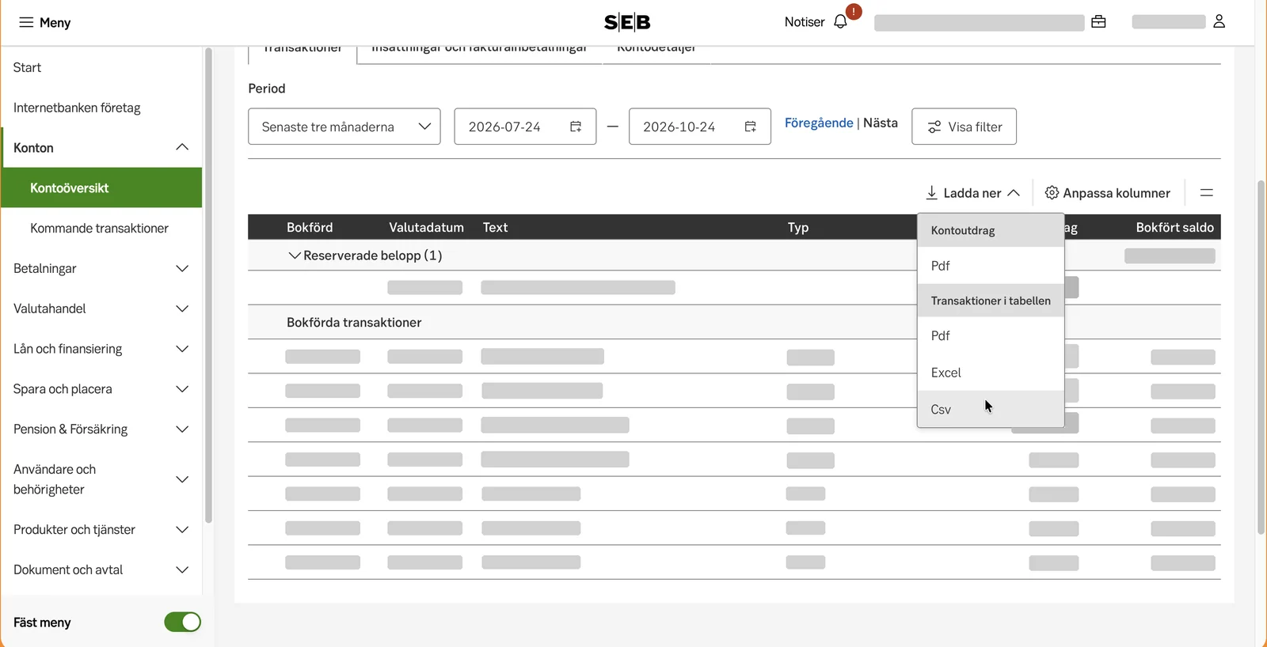This screenshot has height=647, width=1267.
Task: Expand Produkter och tjänster section
Action: (182, 530)
